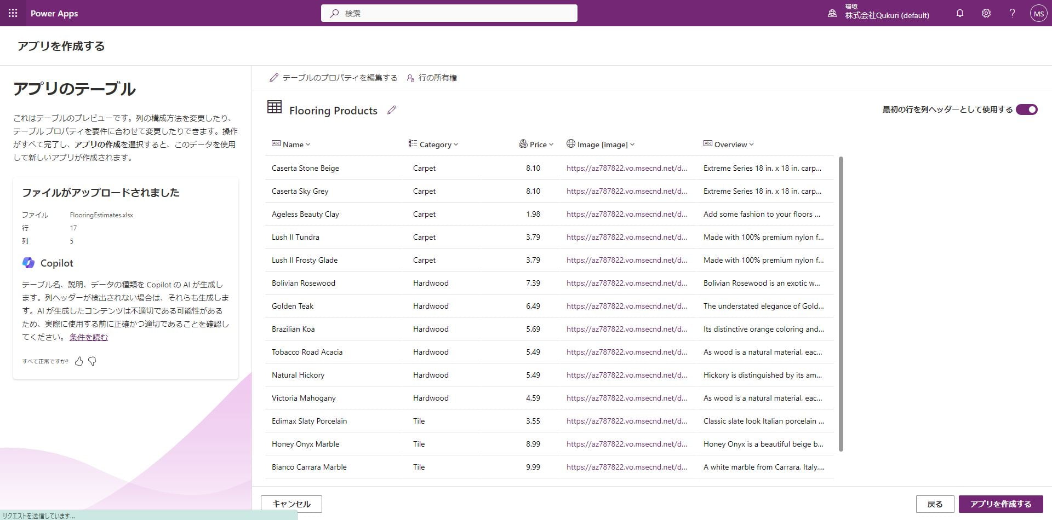Screen dimensions: 1052x520
Task: Click テーブルのプロパティを編集する command
Action: 334,78
